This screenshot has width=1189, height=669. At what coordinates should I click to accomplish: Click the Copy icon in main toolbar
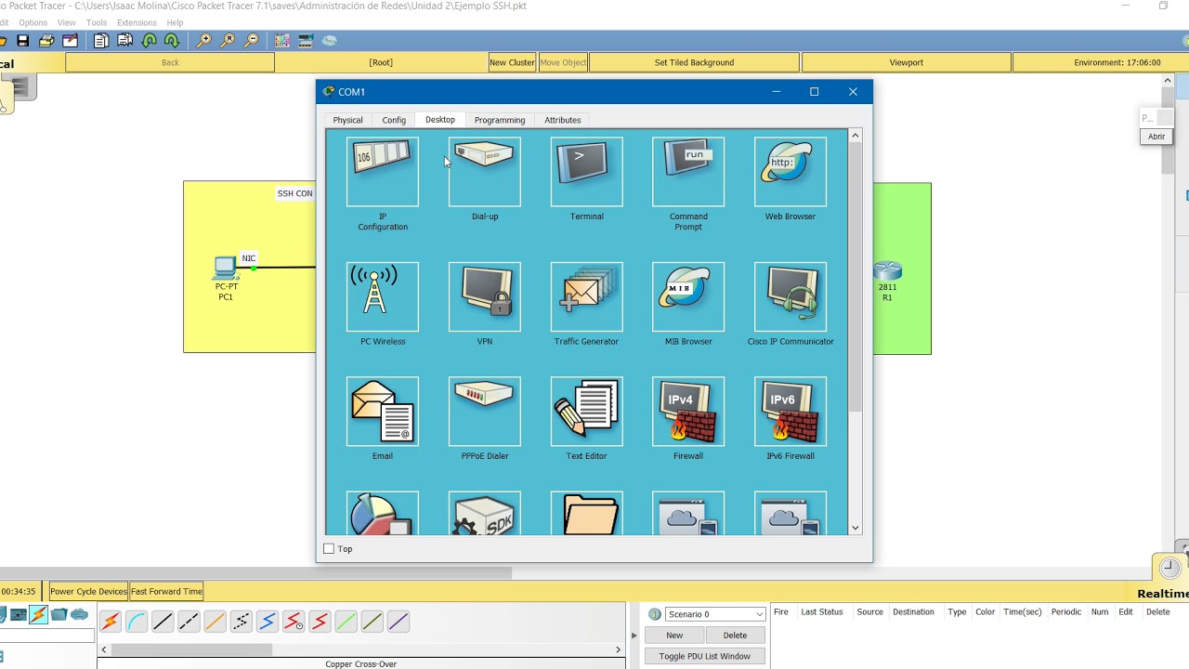tap(101, 41)
